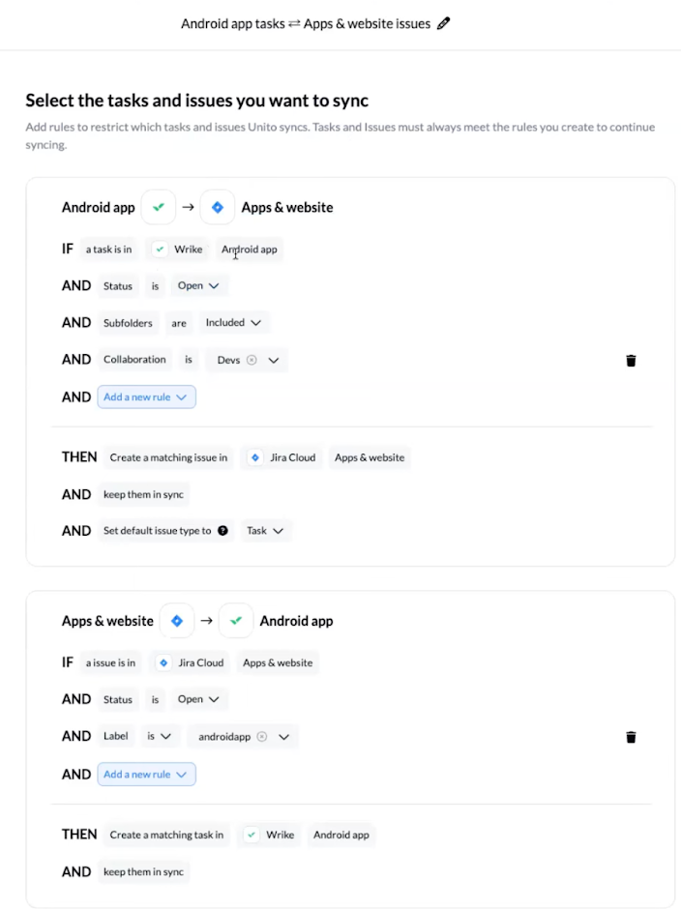This screenshot has width=681, height=910.
Task: Add a new rule to Wrike section
Action: (146, 396)
